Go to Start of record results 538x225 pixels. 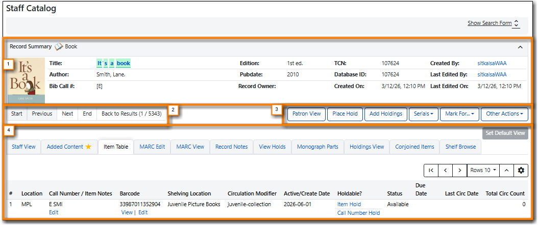(16, 114)
